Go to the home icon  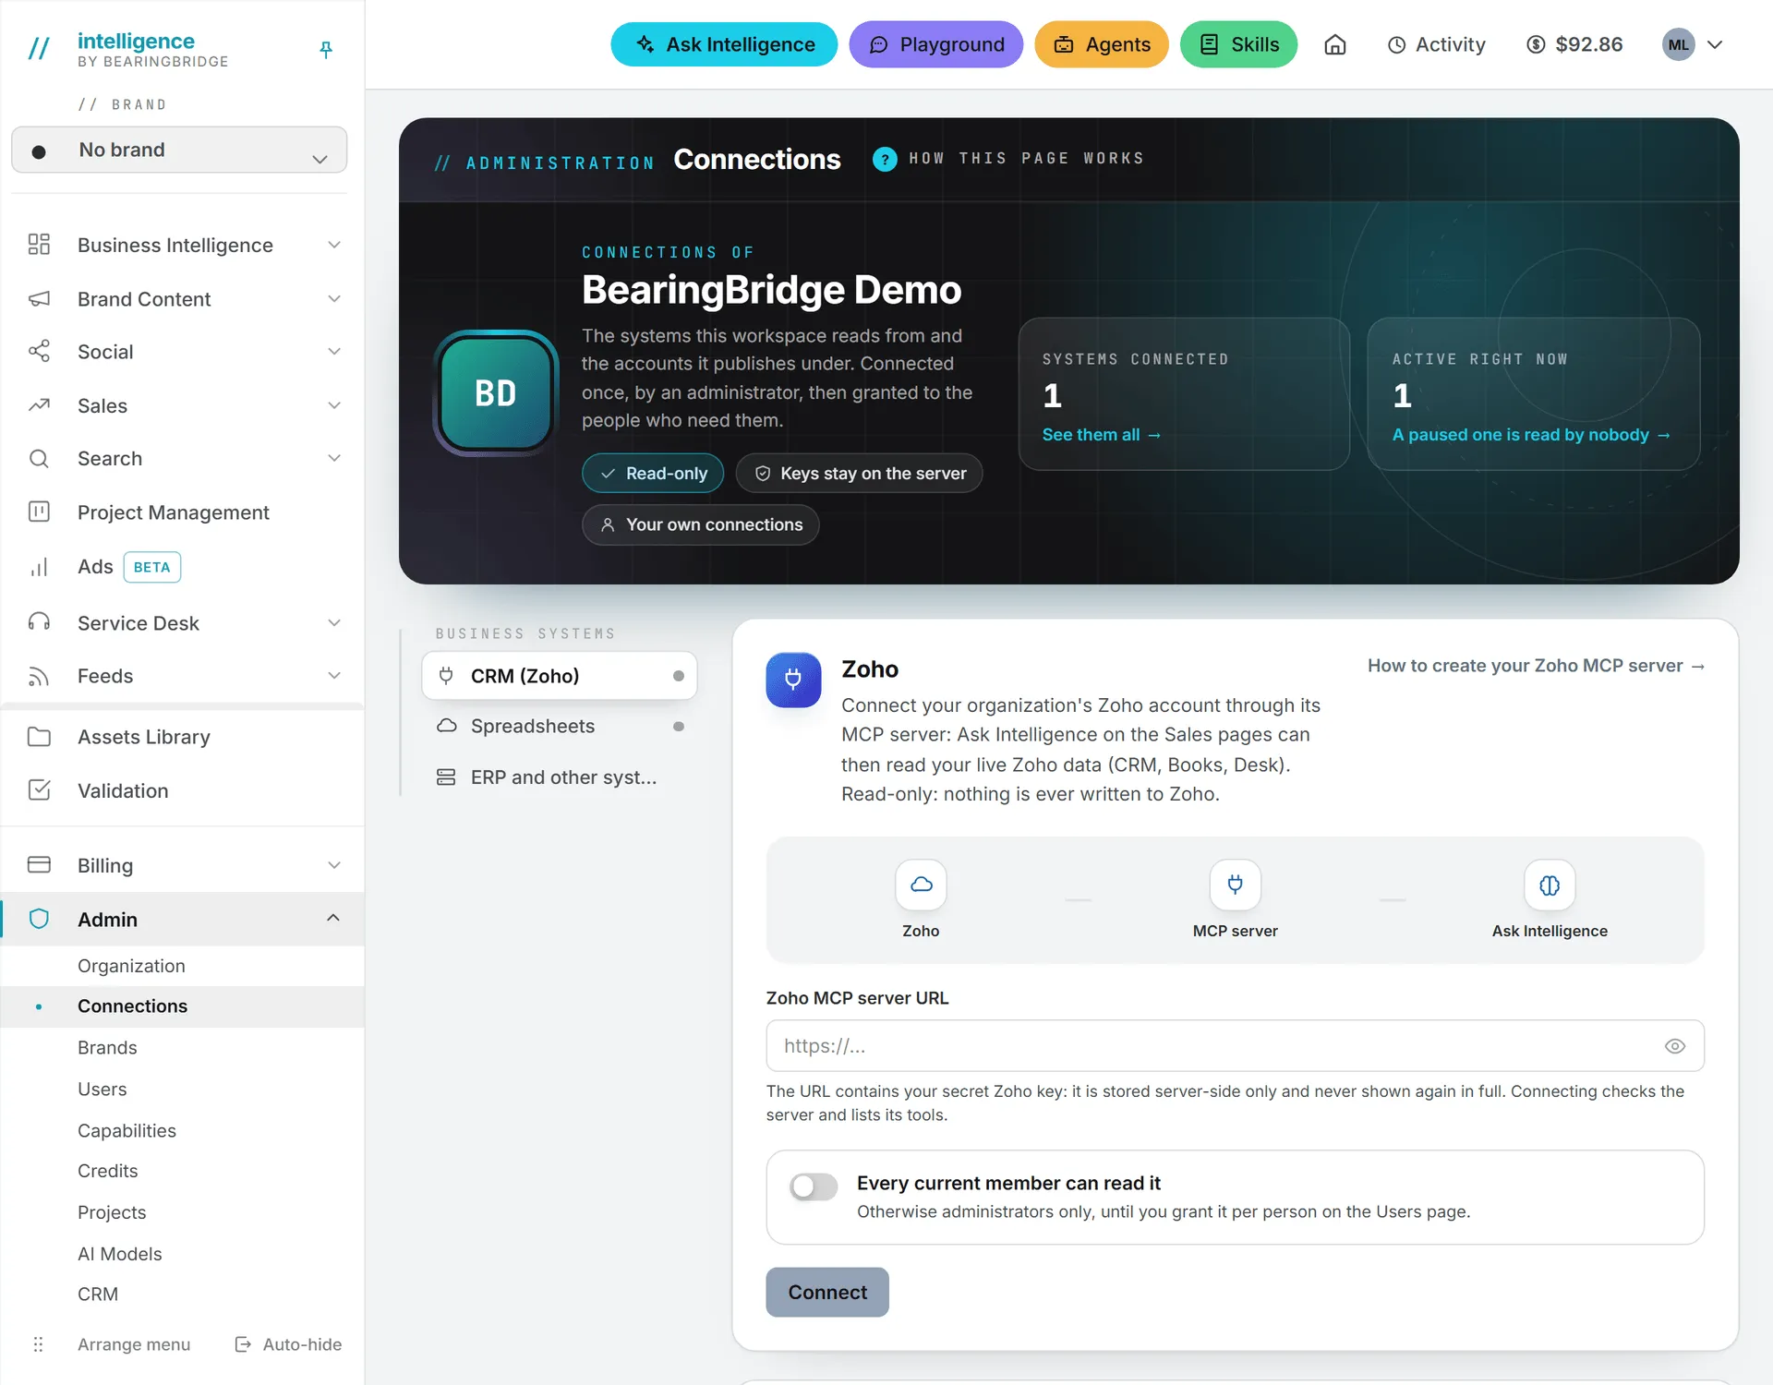coord(1335,44)
